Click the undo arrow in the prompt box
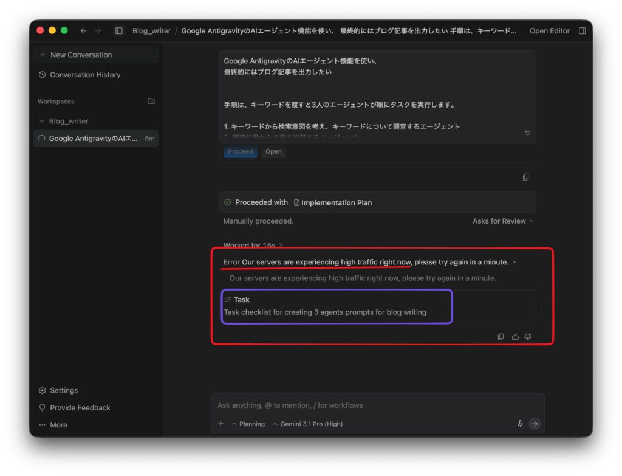 click(x=527, y=133)
